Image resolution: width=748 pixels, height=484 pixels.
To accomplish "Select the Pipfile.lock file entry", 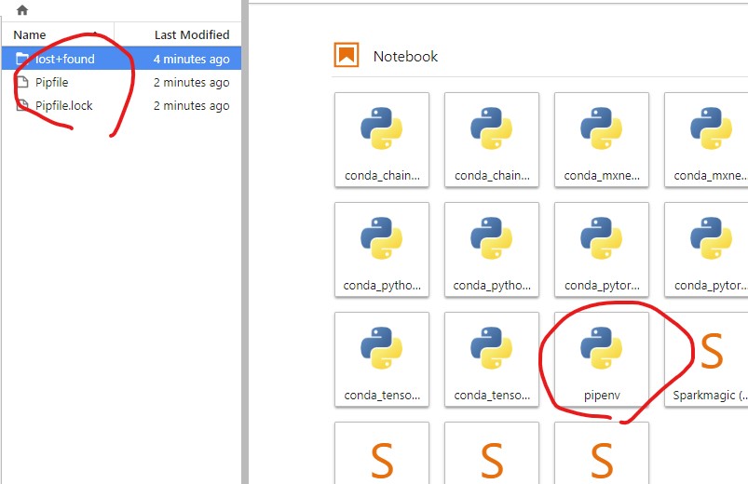I will (121, 105).
